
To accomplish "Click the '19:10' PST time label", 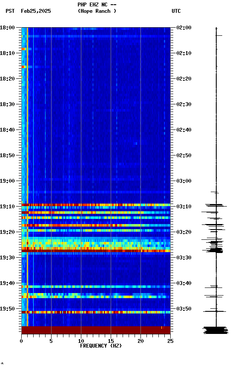I will [7, 207].
